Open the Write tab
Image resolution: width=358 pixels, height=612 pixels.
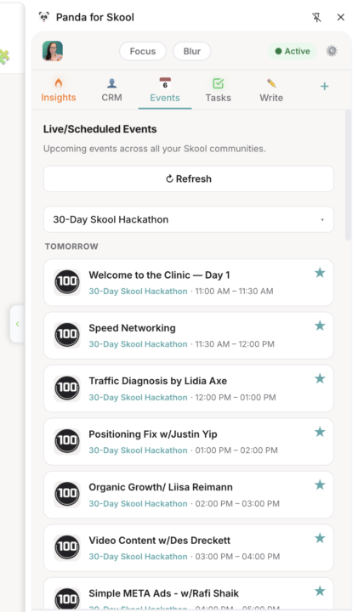click(x=271, y=90)
